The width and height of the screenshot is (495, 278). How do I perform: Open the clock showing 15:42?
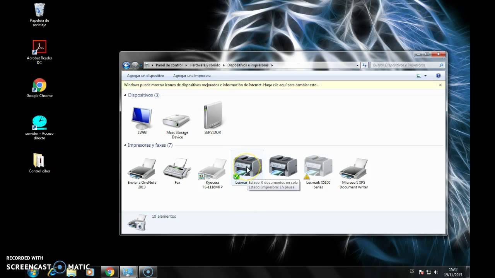pos(453,272)
